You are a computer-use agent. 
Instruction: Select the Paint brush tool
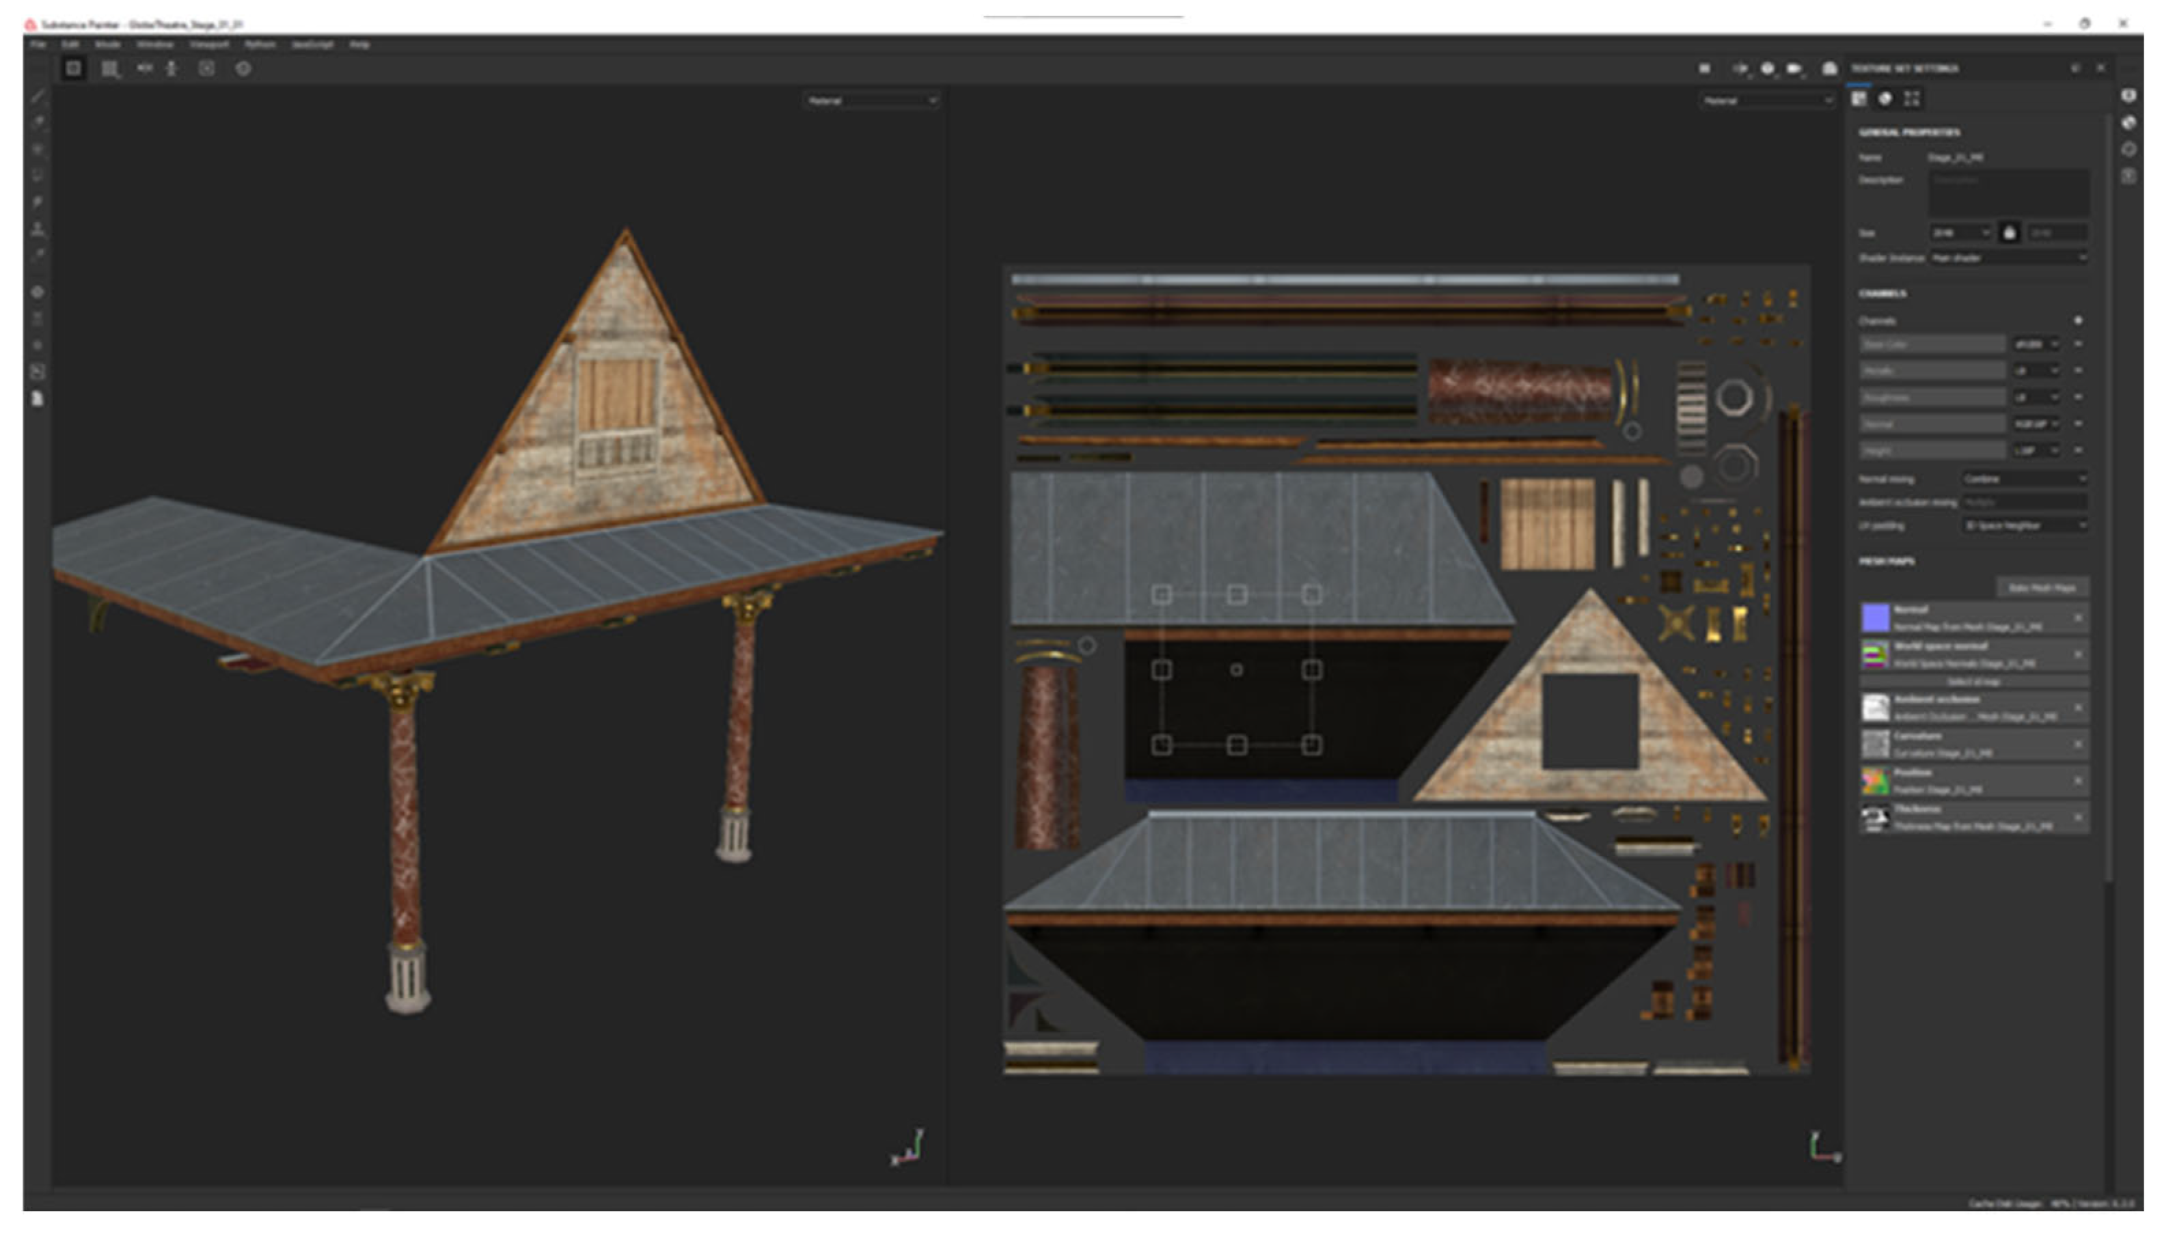(x=38, y=96)
